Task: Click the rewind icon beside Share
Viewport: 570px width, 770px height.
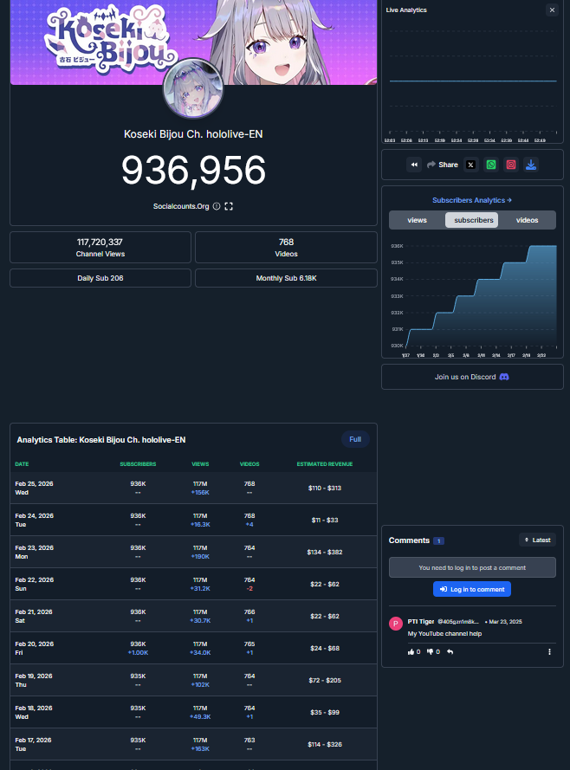Action: [414, 165]
